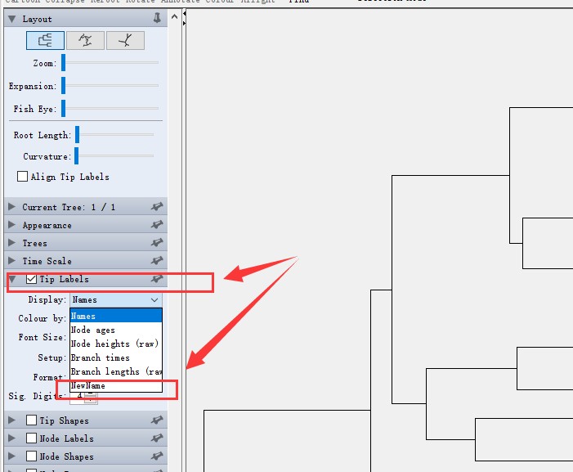This screenshot has height=472, width=573.
Task: Expand the Appearance panel
Action: (x=11, y=225)
